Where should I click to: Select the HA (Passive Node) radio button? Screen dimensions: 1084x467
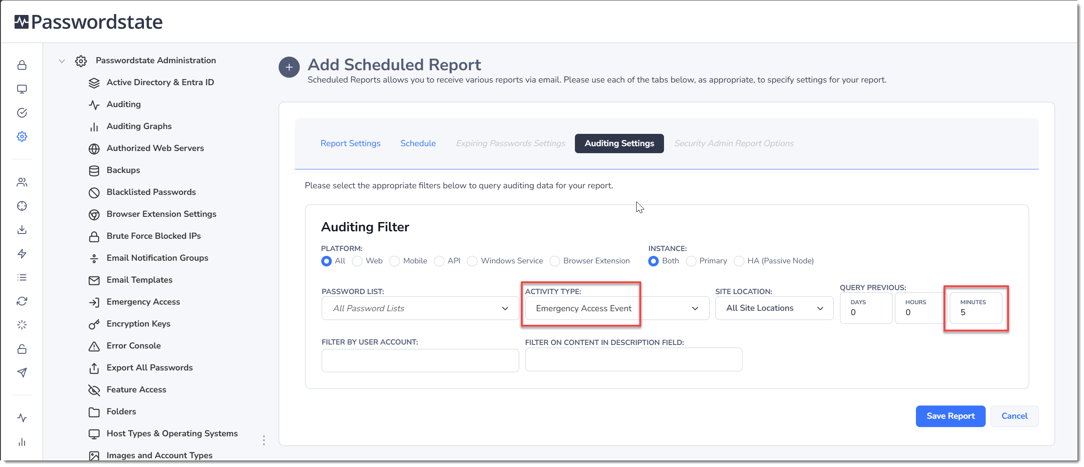pos(739,261)
